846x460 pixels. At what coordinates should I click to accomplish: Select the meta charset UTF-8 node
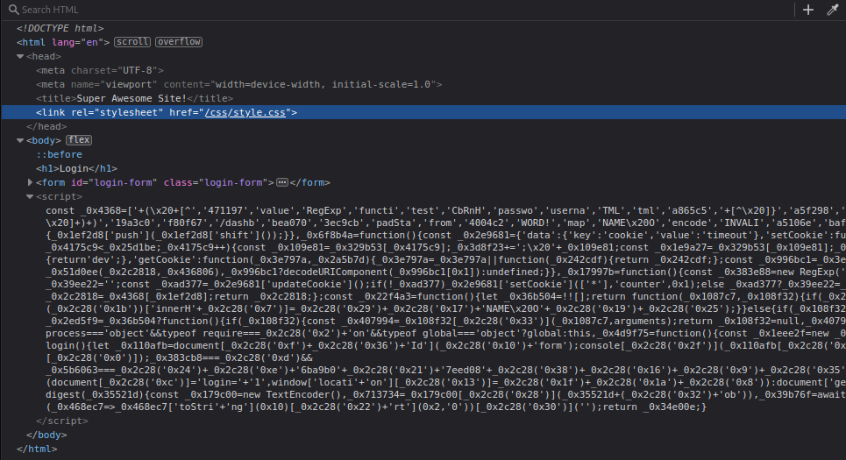(x=100, y=70)
